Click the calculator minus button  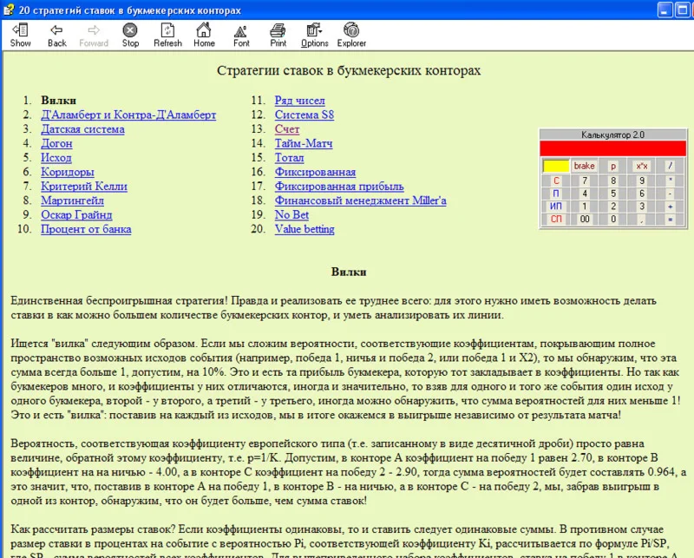click(670, 194)
